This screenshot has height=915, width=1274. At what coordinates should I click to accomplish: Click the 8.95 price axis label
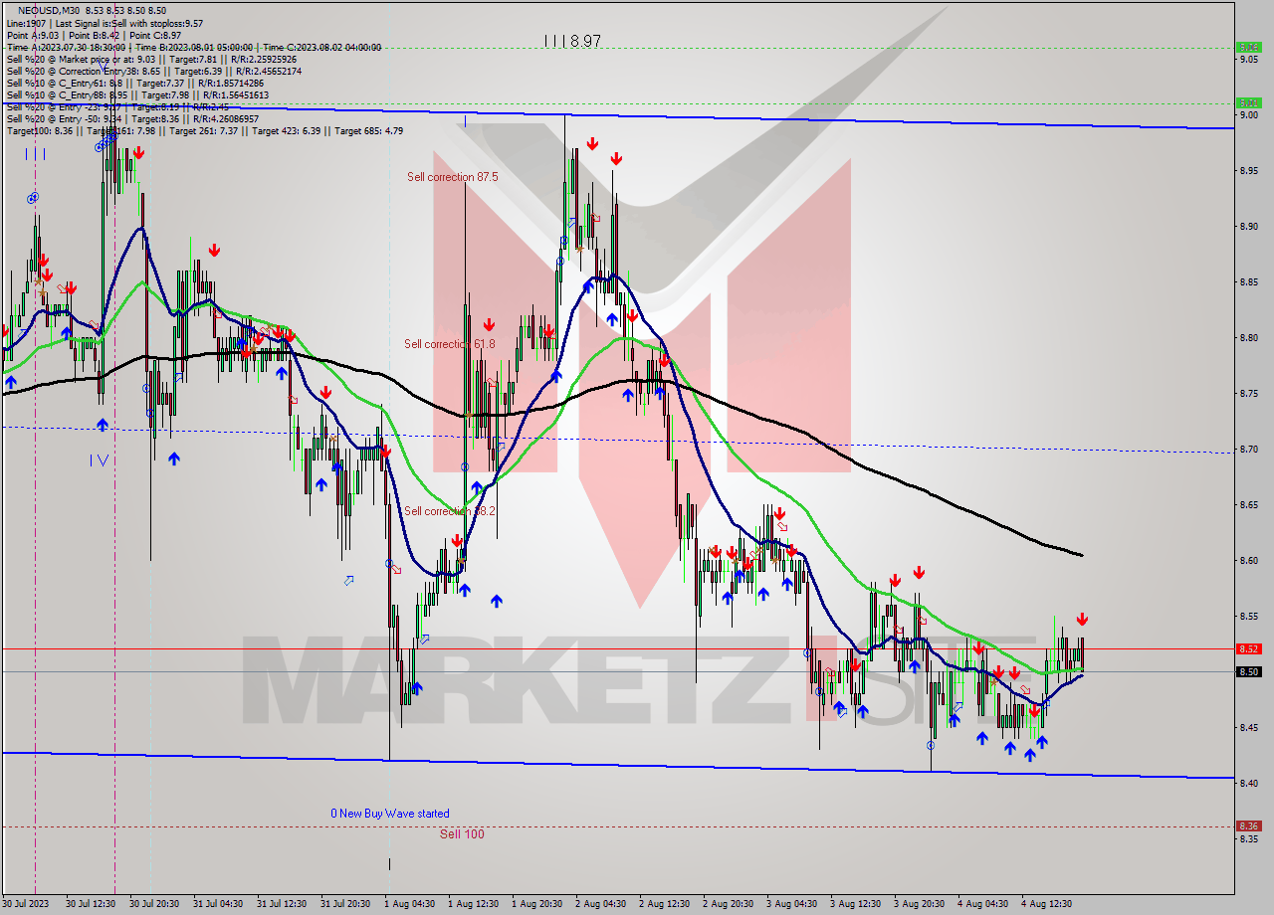point(1249,171)
